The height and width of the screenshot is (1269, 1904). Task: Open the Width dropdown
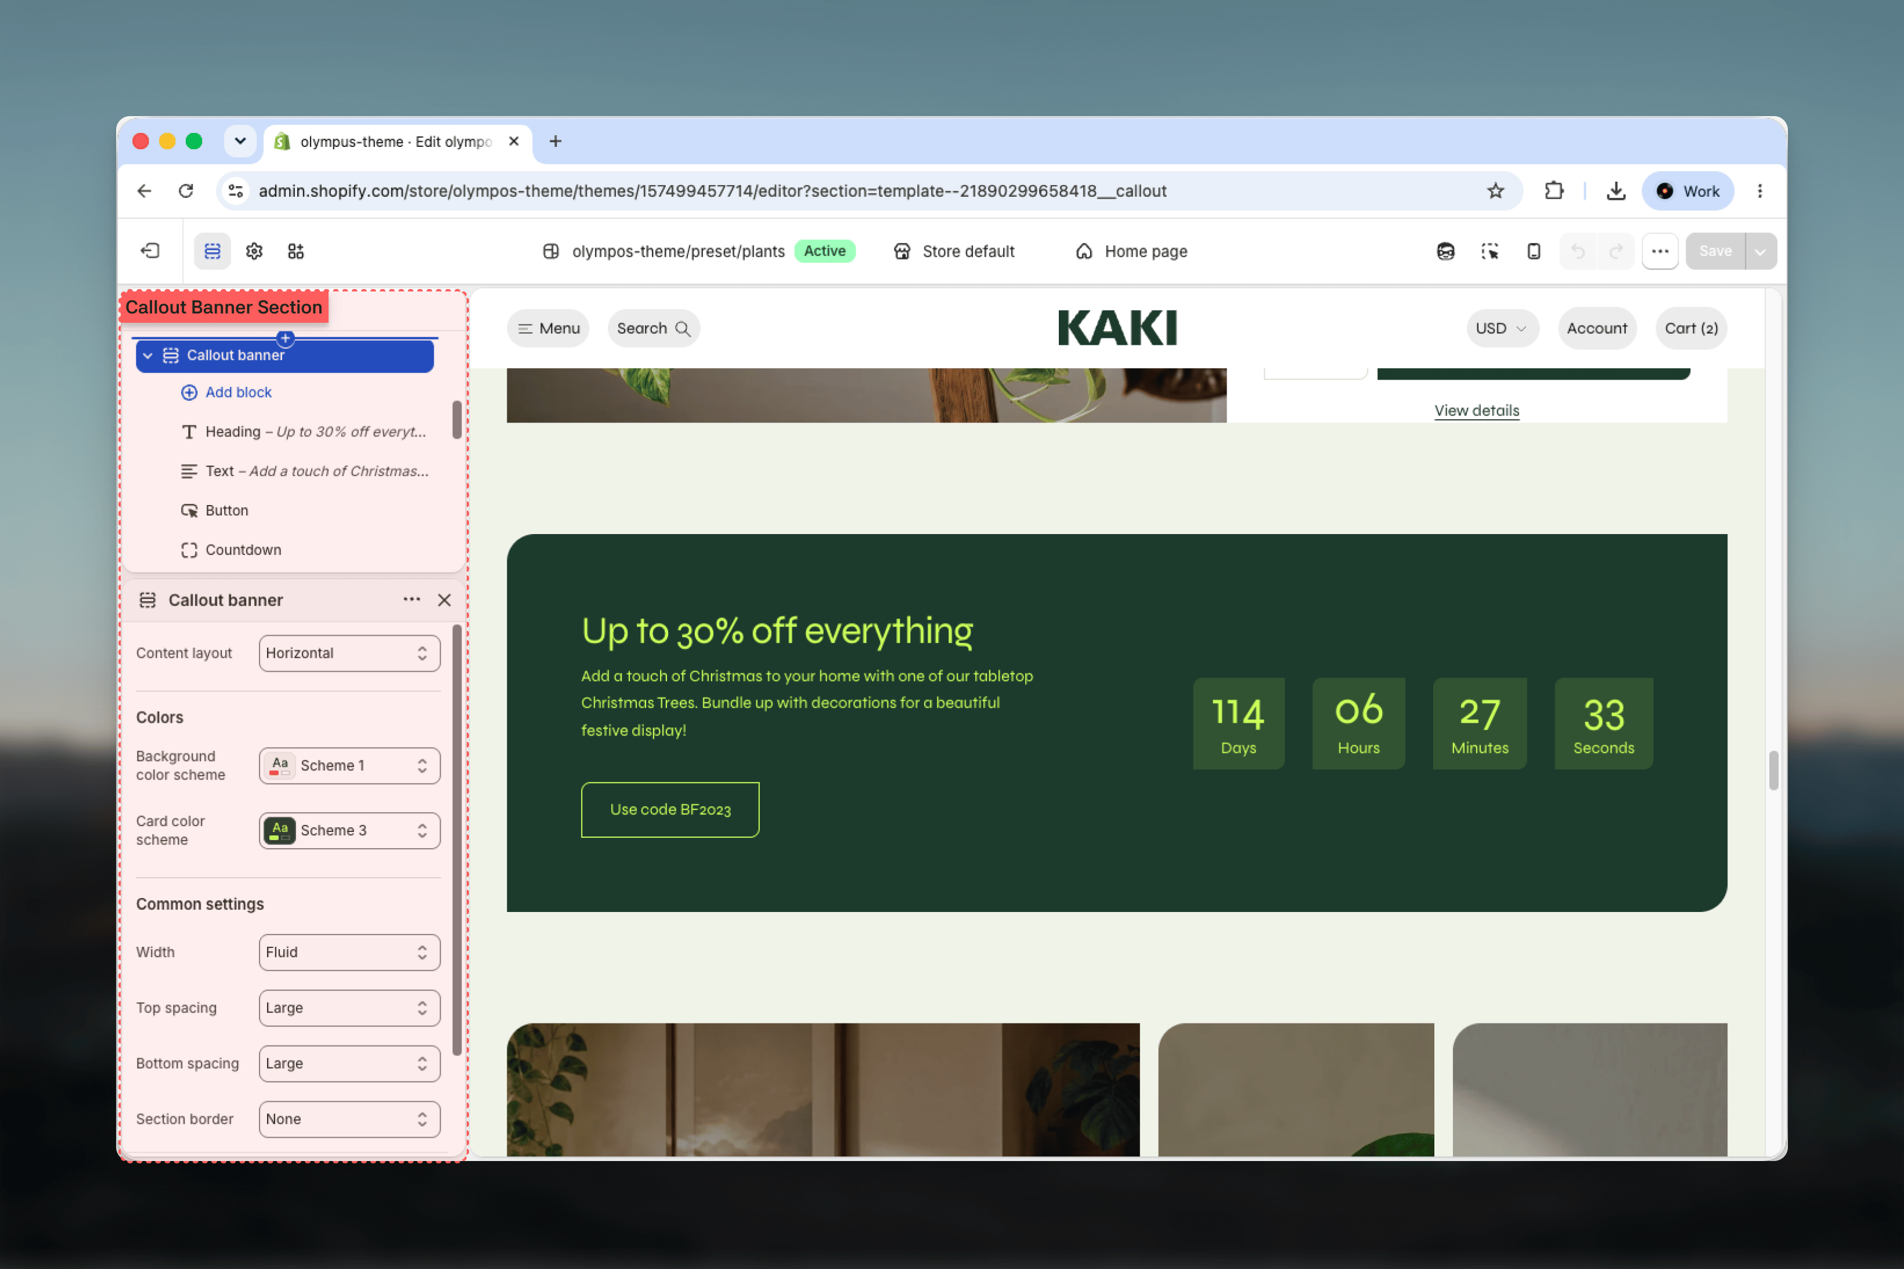(x=349, y=952)
